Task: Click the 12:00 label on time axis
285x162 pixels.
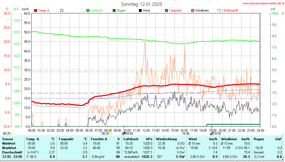Action: coord(146,130)
